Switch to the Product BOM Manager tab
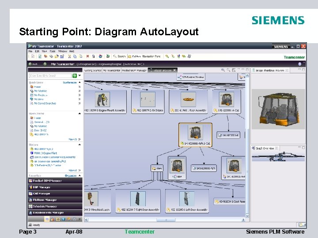318x238 pixels. coord(134,70)
